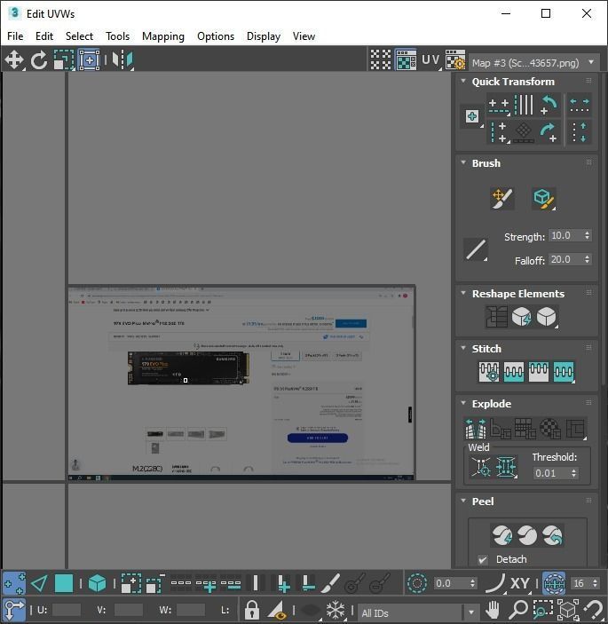The image size is (608, 624).
Task: Click Align Horizontally in Quick Transform
Action: [499, 106]
